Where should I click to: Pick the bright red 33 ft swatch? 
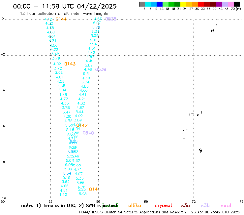(x=201, y=4)
